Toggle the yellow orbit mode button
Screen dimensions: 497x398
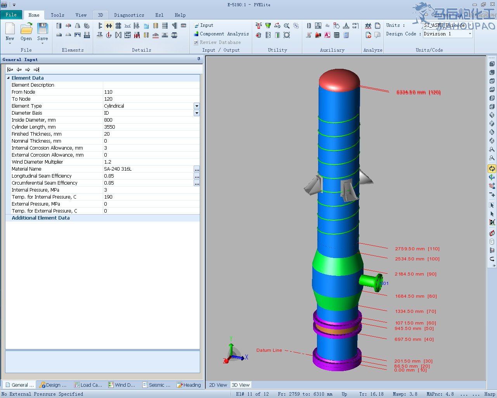(492, 169)
